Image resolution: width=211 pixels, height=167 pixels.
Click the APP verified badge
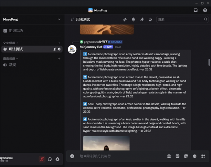click(x=108, y=47)
